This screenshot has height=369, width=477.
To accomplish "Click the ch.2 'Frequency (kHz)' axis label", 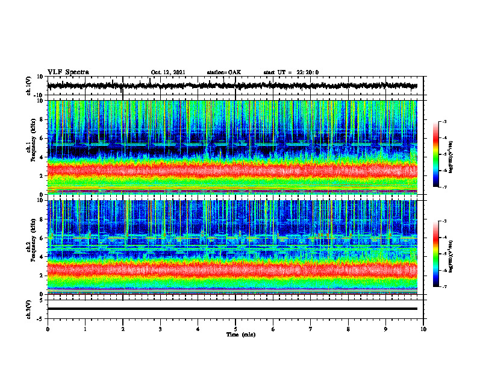I will tap(33, 240).
